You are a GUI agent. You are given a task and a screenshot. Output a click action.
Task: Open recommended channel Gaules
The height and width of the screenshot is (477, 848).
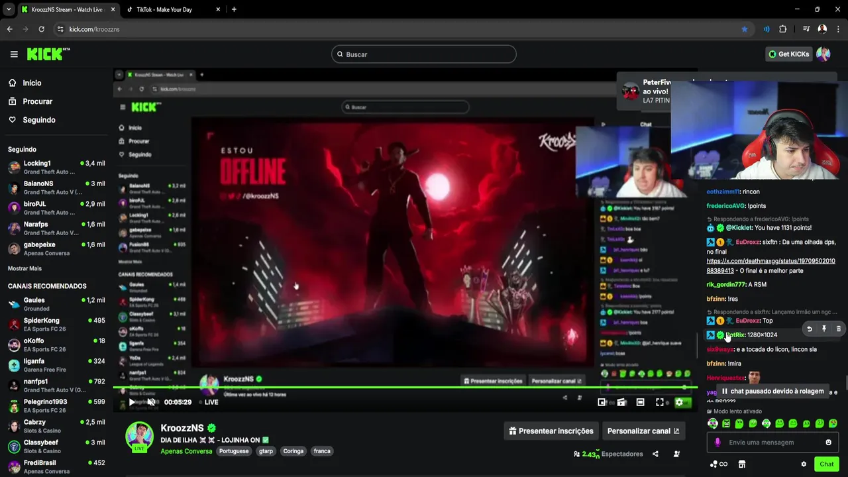click(x=56, y=304)
